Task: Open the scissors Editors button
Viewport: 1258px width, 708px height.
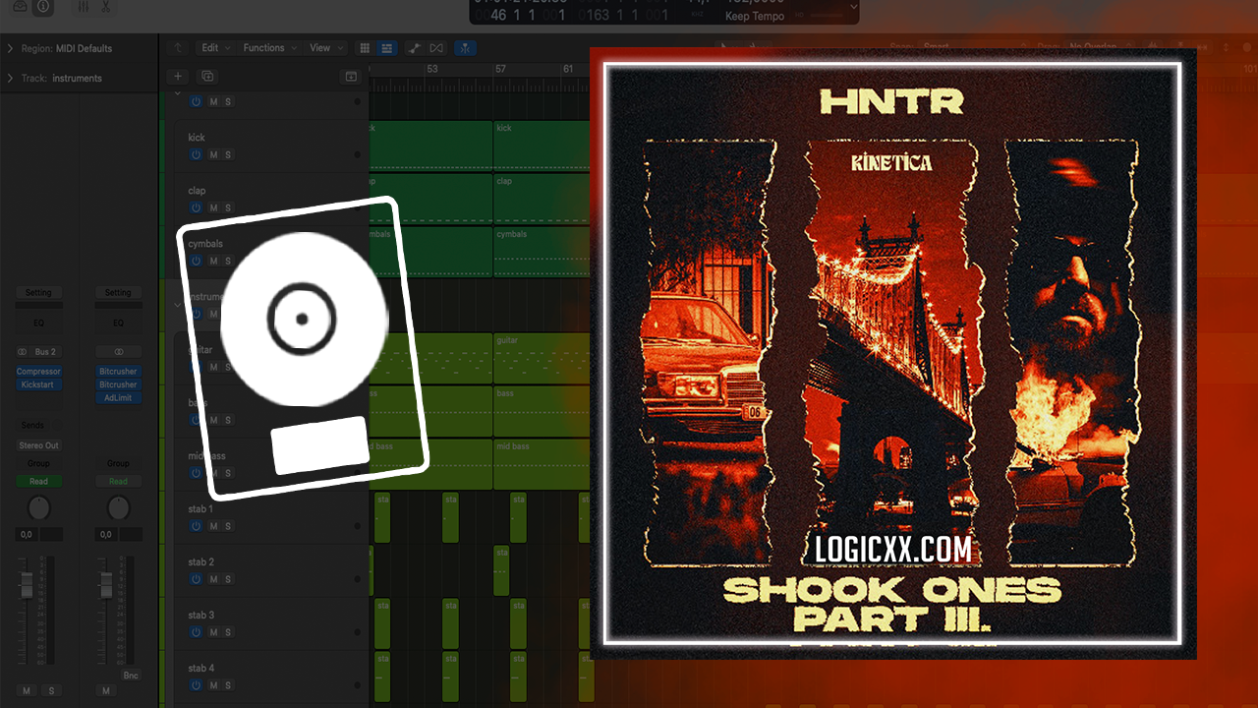Action: [106, 8]
